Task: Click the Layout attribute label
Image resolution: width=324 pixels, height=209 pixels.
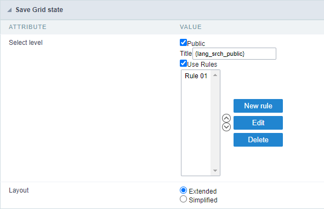Action: tap(19, 190)
